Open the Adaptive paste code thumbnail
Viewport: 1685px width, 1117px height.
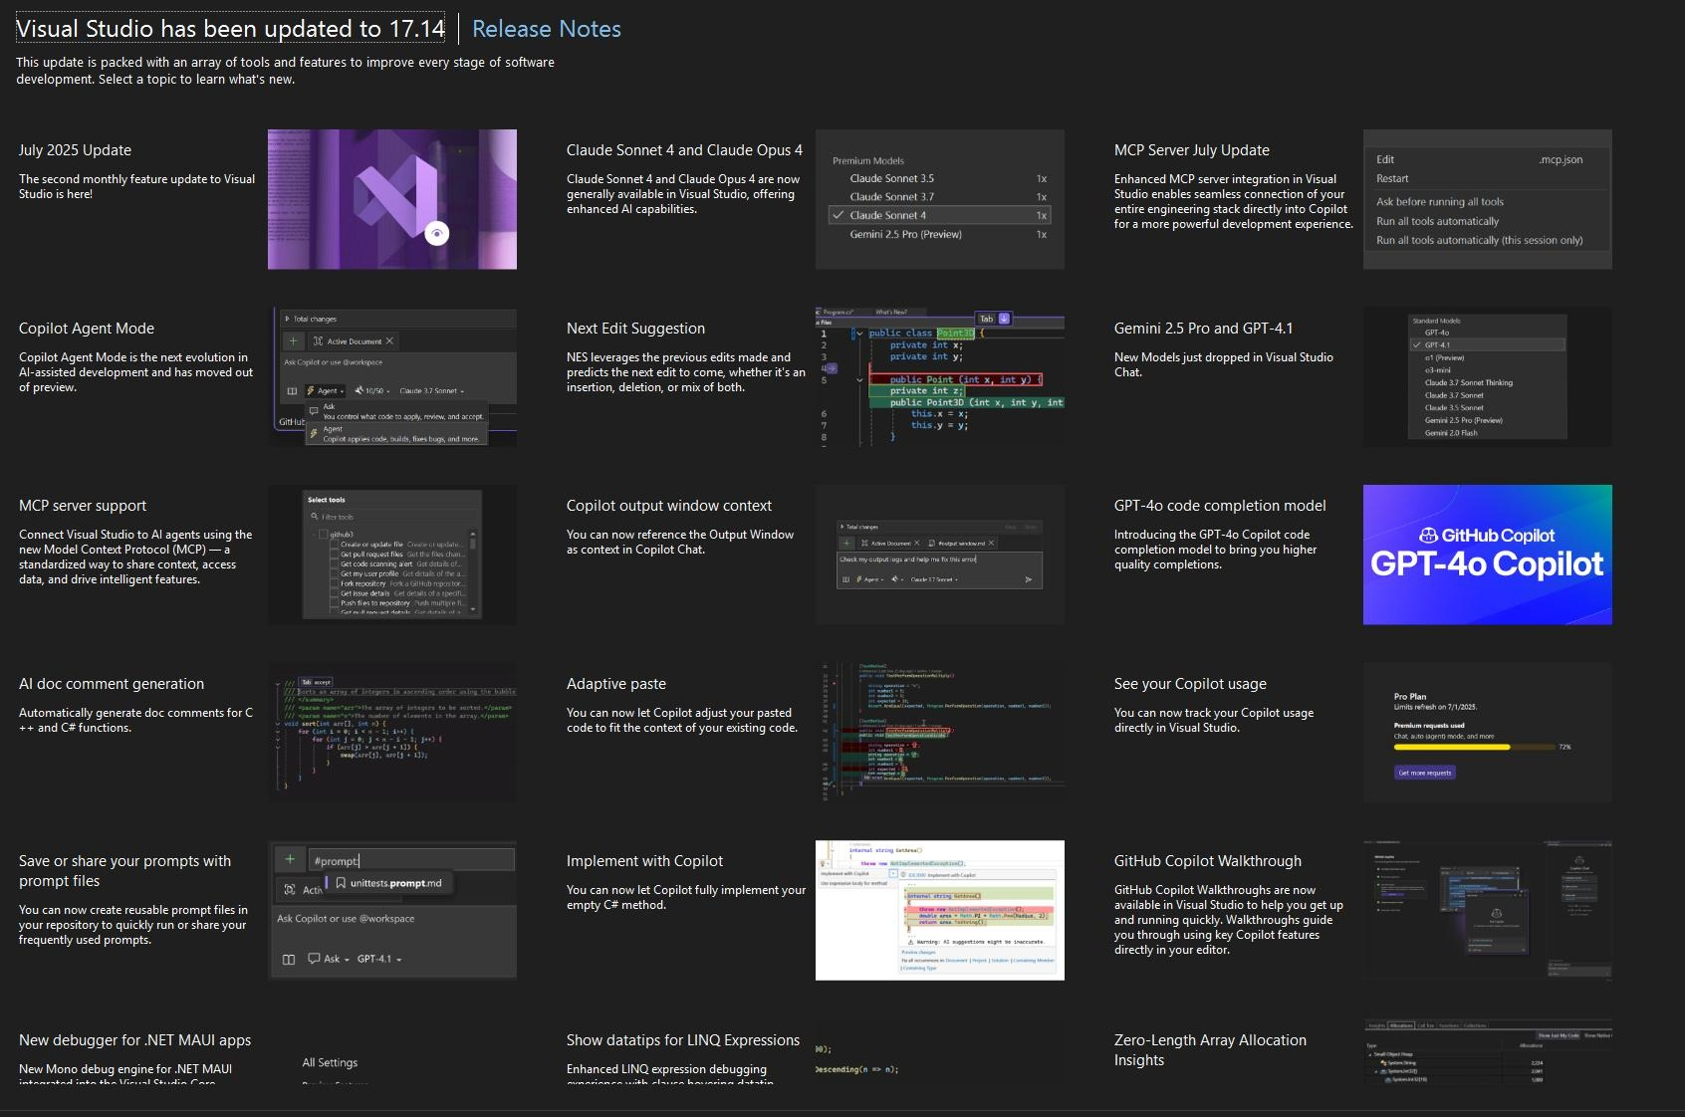pyautogui.click(x=939, y=733)
